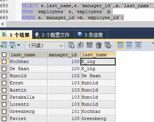
Task: Open the 2 个配置文件 tab
Action: [53, 35]
